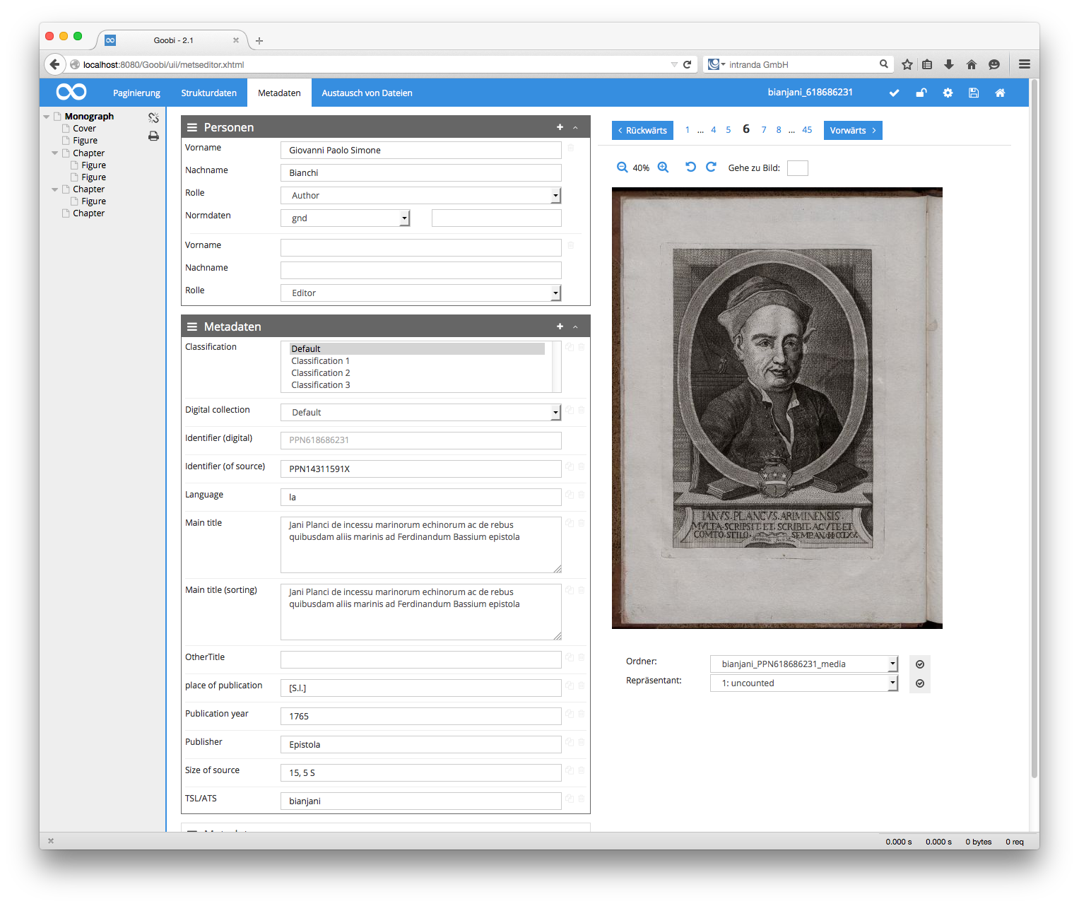Image resolution: width=1079 pixels, height=906 pixels.
Task: Click the browser URL address bar
Action: [375, 64]
